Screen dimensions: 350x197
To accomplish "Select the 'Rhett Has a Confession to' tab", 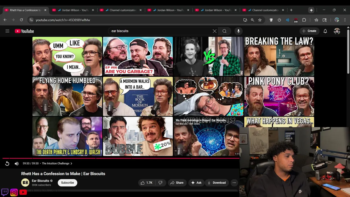I will point(25,10).
